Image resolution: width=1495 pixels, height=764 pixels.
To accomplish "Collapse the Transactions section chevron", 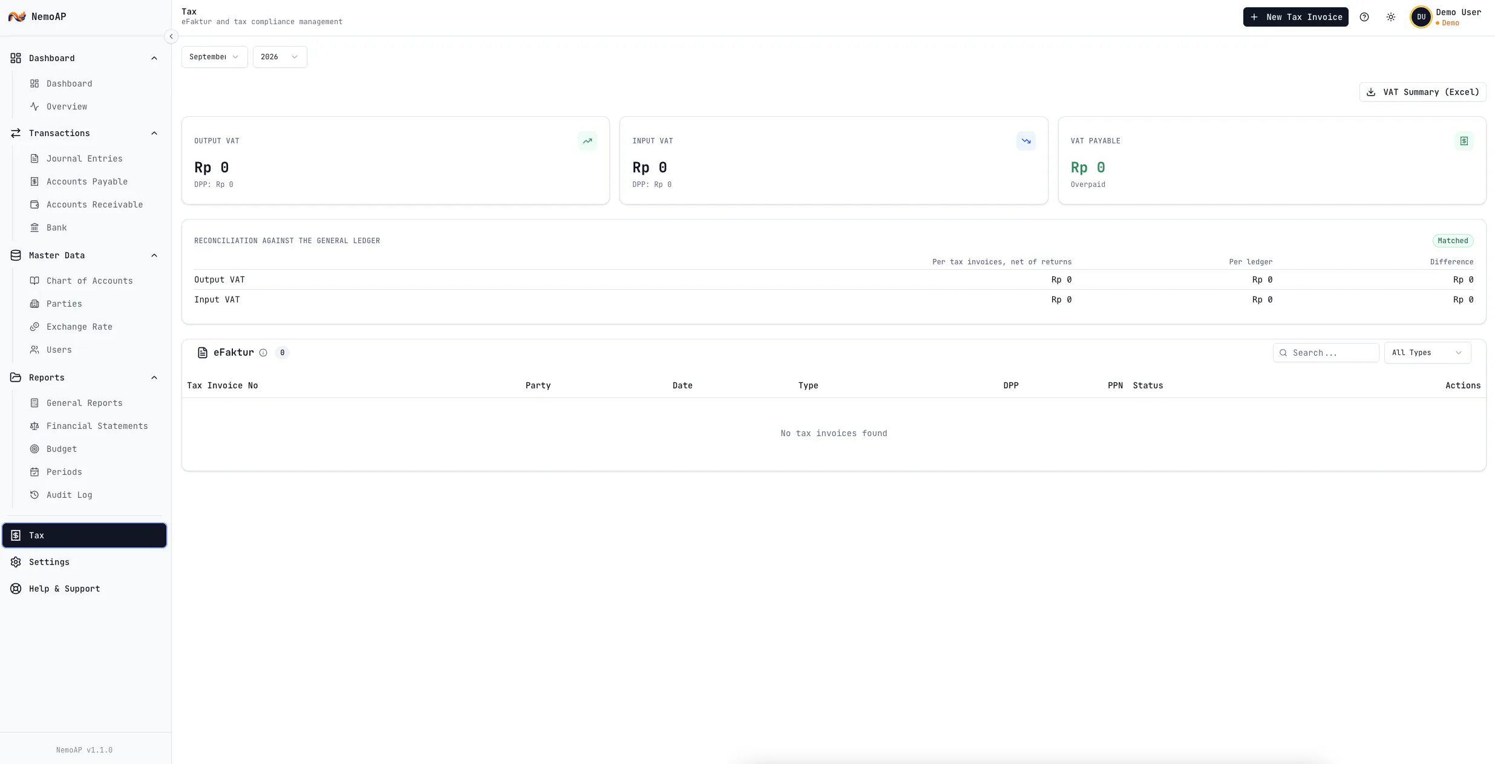I will pyautogui.click(x=154, y=133).
